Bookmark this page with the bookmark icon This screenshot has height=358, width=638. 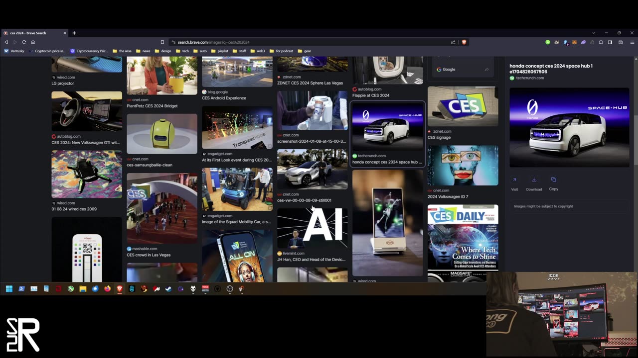click(162, 42)
